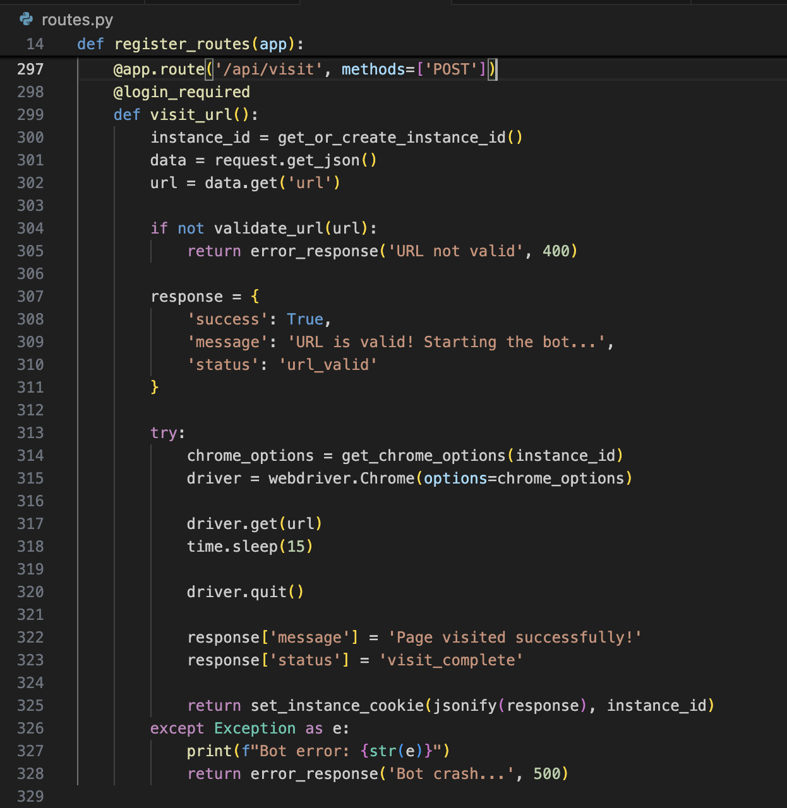Screen dimensions: 787x808
Task: Click 'get_or_create_instance_id' on line 300
Action: point(392,138)
